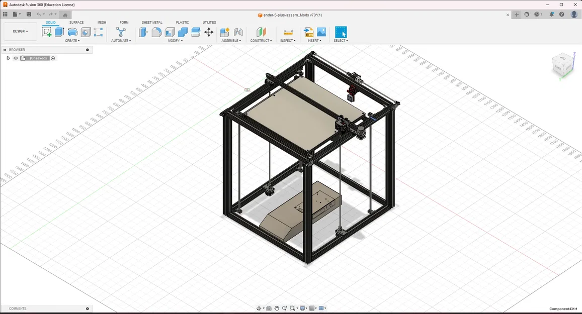Toggle the Comments panel pin dot
The image size is (582, 314).
point(88,308)
